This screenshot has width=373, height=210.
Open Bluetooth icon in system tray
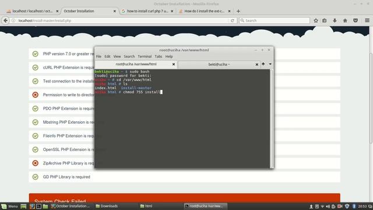354,206
